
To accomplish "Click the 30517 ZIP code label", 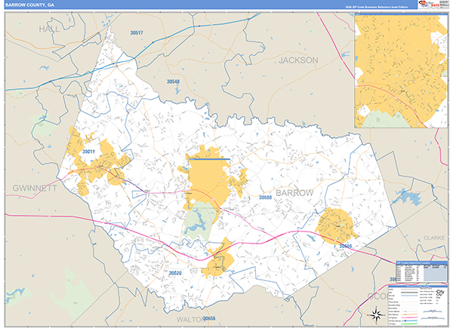I will point(137,33).
